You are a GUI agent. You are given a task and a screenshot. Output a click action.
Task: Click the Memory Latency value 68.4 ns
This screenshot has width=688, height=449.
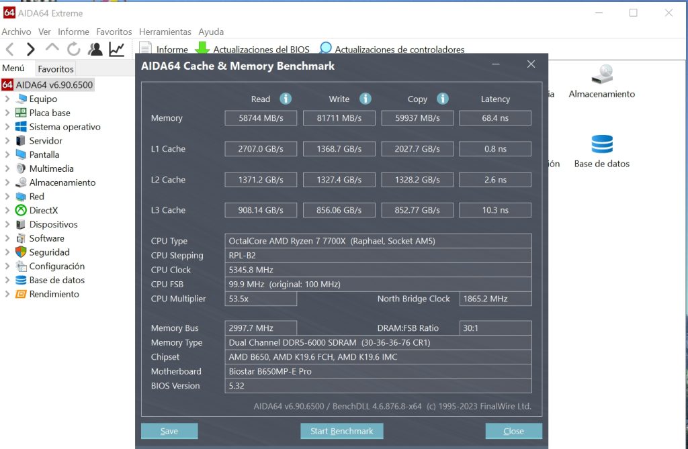point(495,118)
